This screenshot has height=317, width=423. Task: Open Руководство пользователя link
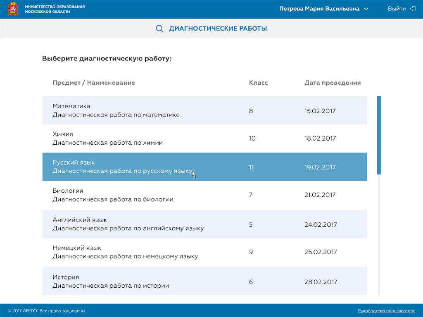tap(386, 310)
